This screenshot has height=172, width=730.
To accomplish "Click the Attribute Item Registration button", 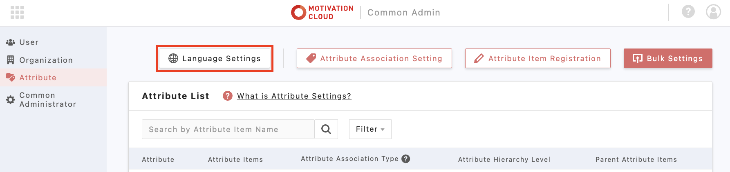I will pyautogui.click(x=537, y=58).
